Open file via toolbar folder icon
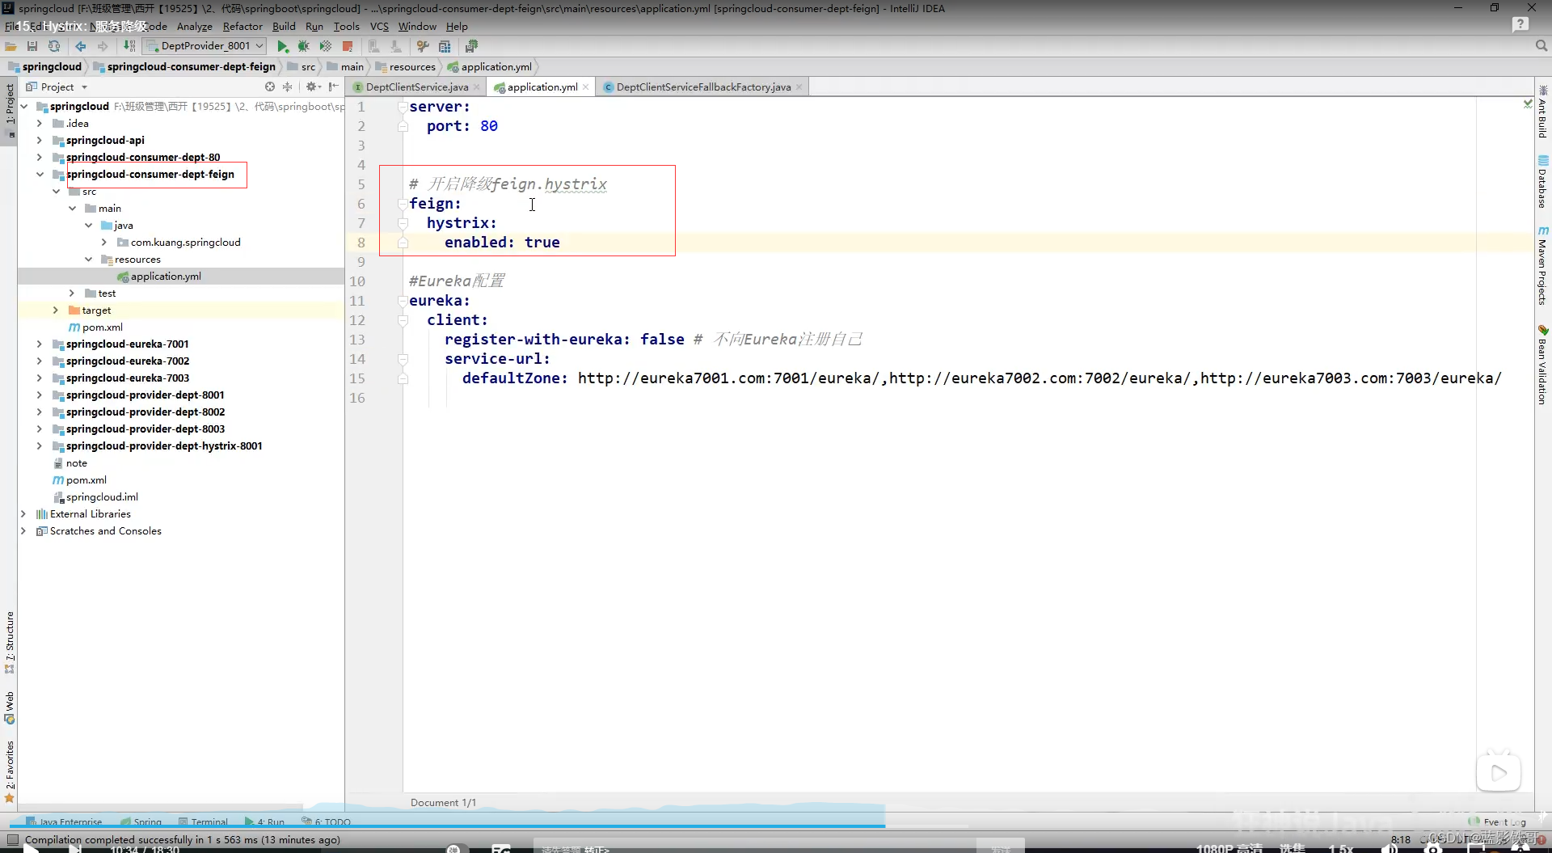Viewport: 1552px width, 853px height. pyautogui.click(x=11, y=46)
